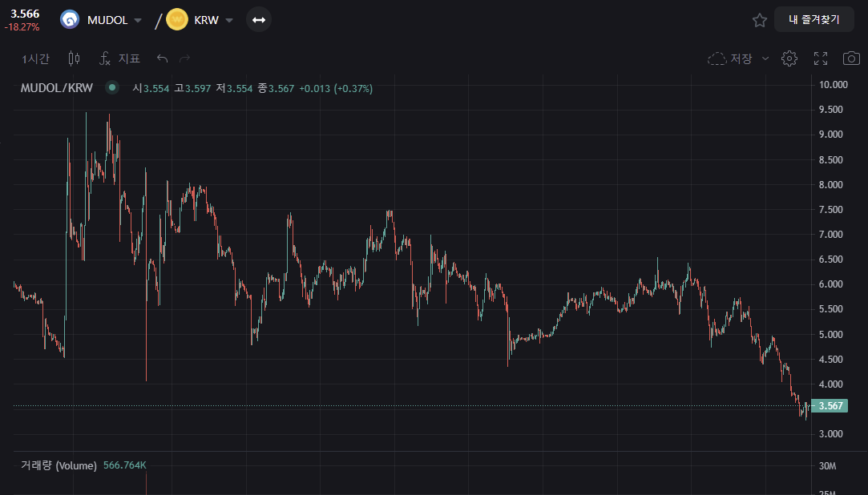Enter fullscreen chart mode
Screen dimensions: 868x495
point(821,58)
